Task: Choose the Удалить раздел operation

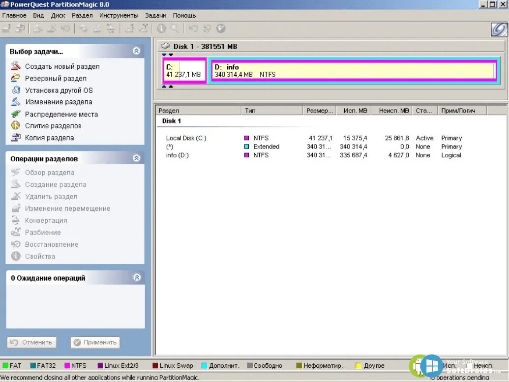Action: (51, 196)
